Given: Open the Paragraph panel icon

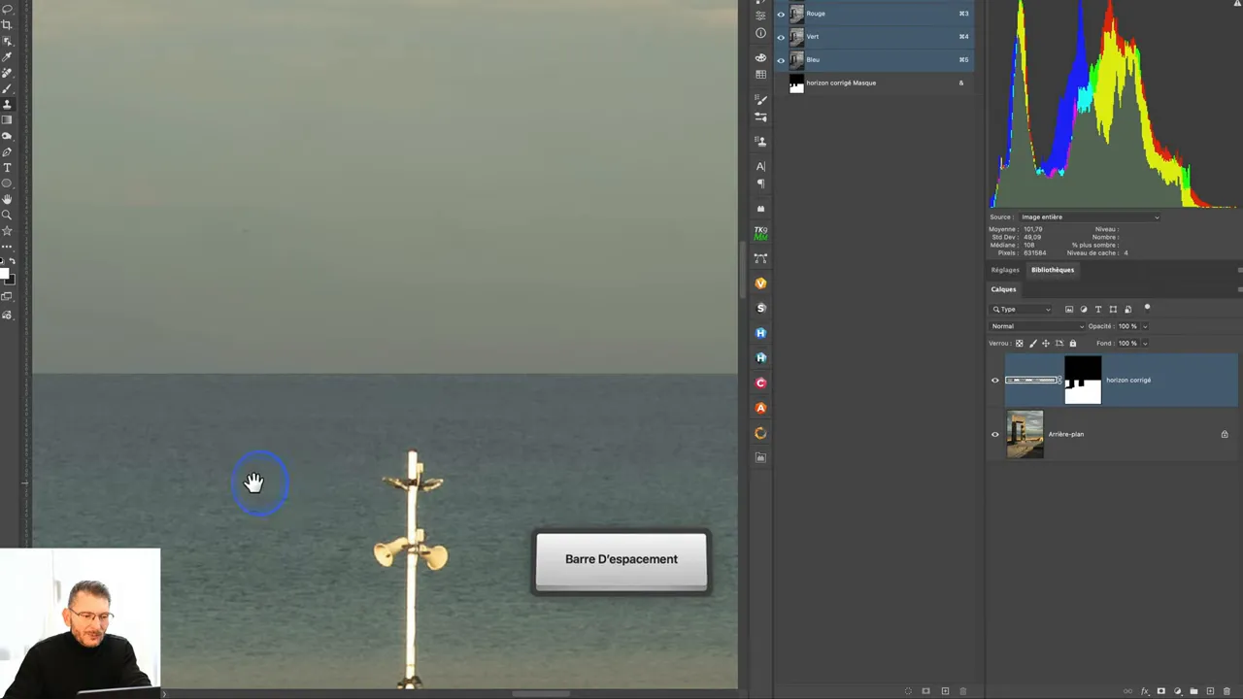Looking at the screenshot, I should tap(760, 183).
